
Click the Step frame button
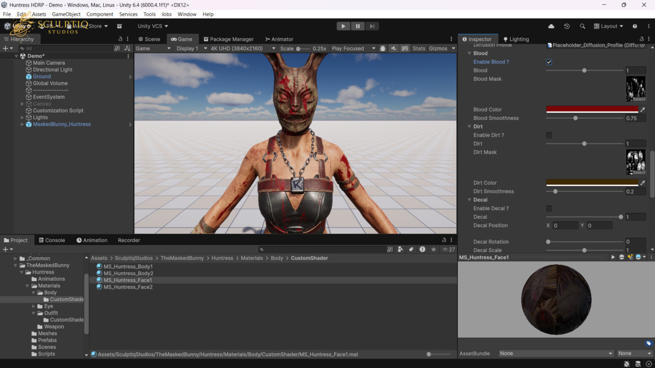pos(372,26)
